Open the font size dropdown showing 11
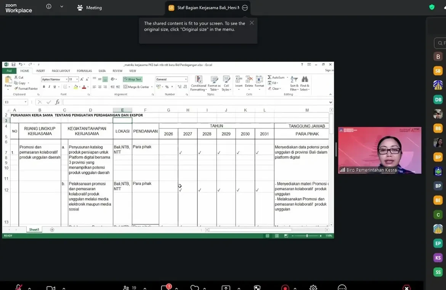The image size is (446, 290). coord(77,79)
